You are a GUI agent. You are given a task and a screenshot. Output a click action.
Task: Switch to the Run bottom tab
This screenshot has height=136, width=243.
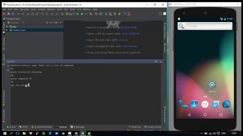(11, 127)
